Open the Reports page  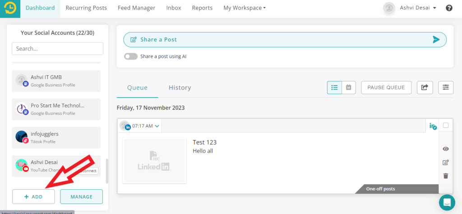click(x=202, y=8)
